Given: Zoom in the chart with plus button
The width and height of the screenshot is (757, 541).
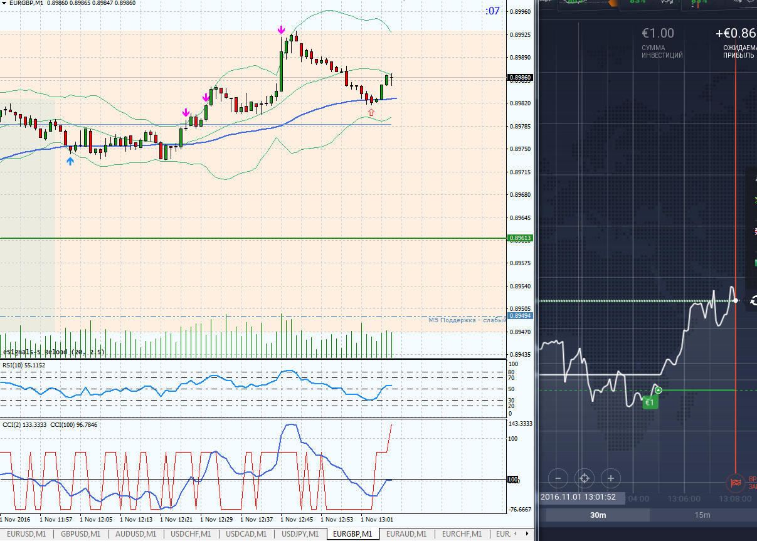Looking at the screenshot, I should (610, 478).
